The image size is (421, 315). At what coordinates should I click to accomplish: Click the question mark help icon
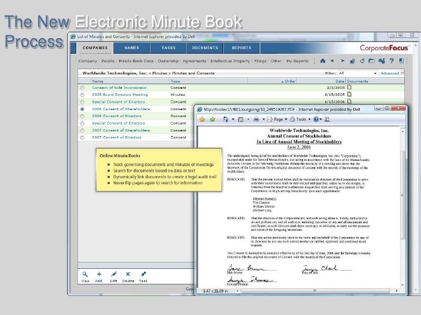pos(392,61)
